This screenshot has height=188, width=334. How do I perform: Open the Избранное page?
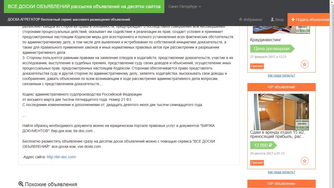(x=250, y=20)
